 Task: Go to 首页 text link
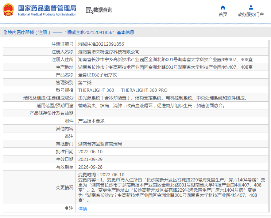point(223,15)
